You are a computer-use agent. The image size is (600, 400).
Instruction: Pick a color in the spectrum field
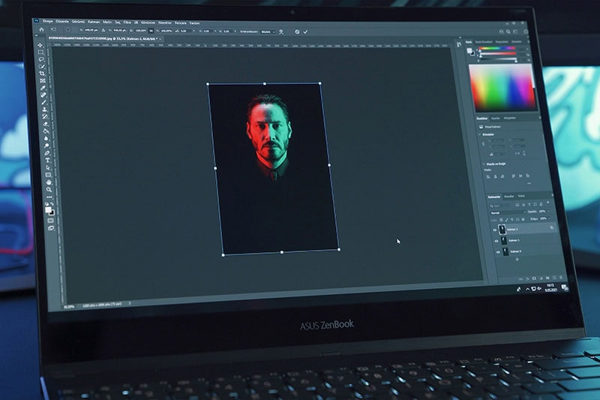502,88
